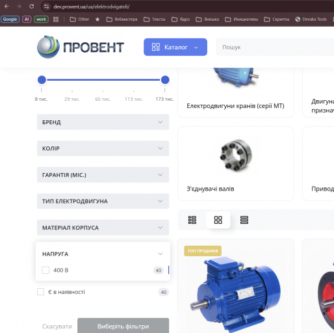Open the Инициативы bookmarks folder
This screenshot has height=333, width=334.
[242, 20]
